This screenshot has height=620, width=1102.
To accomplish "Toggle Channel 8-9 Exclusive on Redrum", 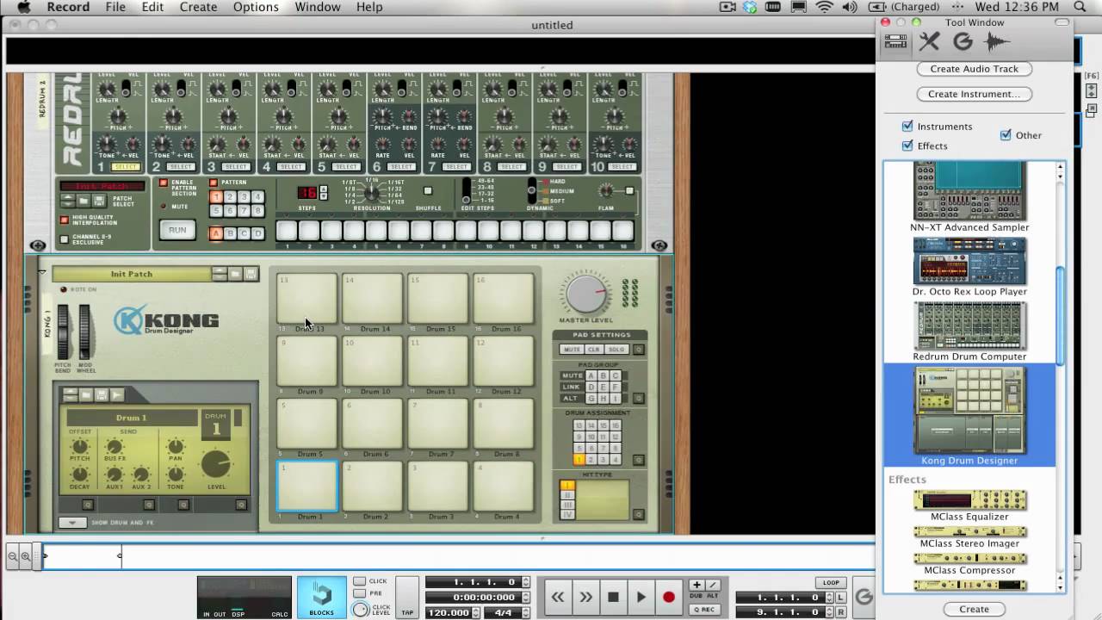I will click(x=64, y=239).
